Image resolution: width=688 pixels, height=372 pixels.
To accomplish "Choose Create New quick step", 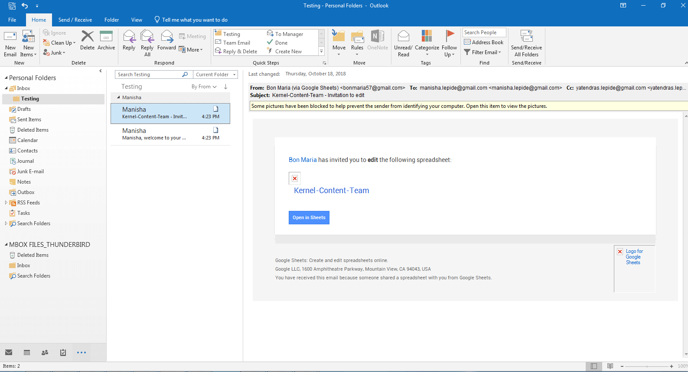I will pos(285,52).
